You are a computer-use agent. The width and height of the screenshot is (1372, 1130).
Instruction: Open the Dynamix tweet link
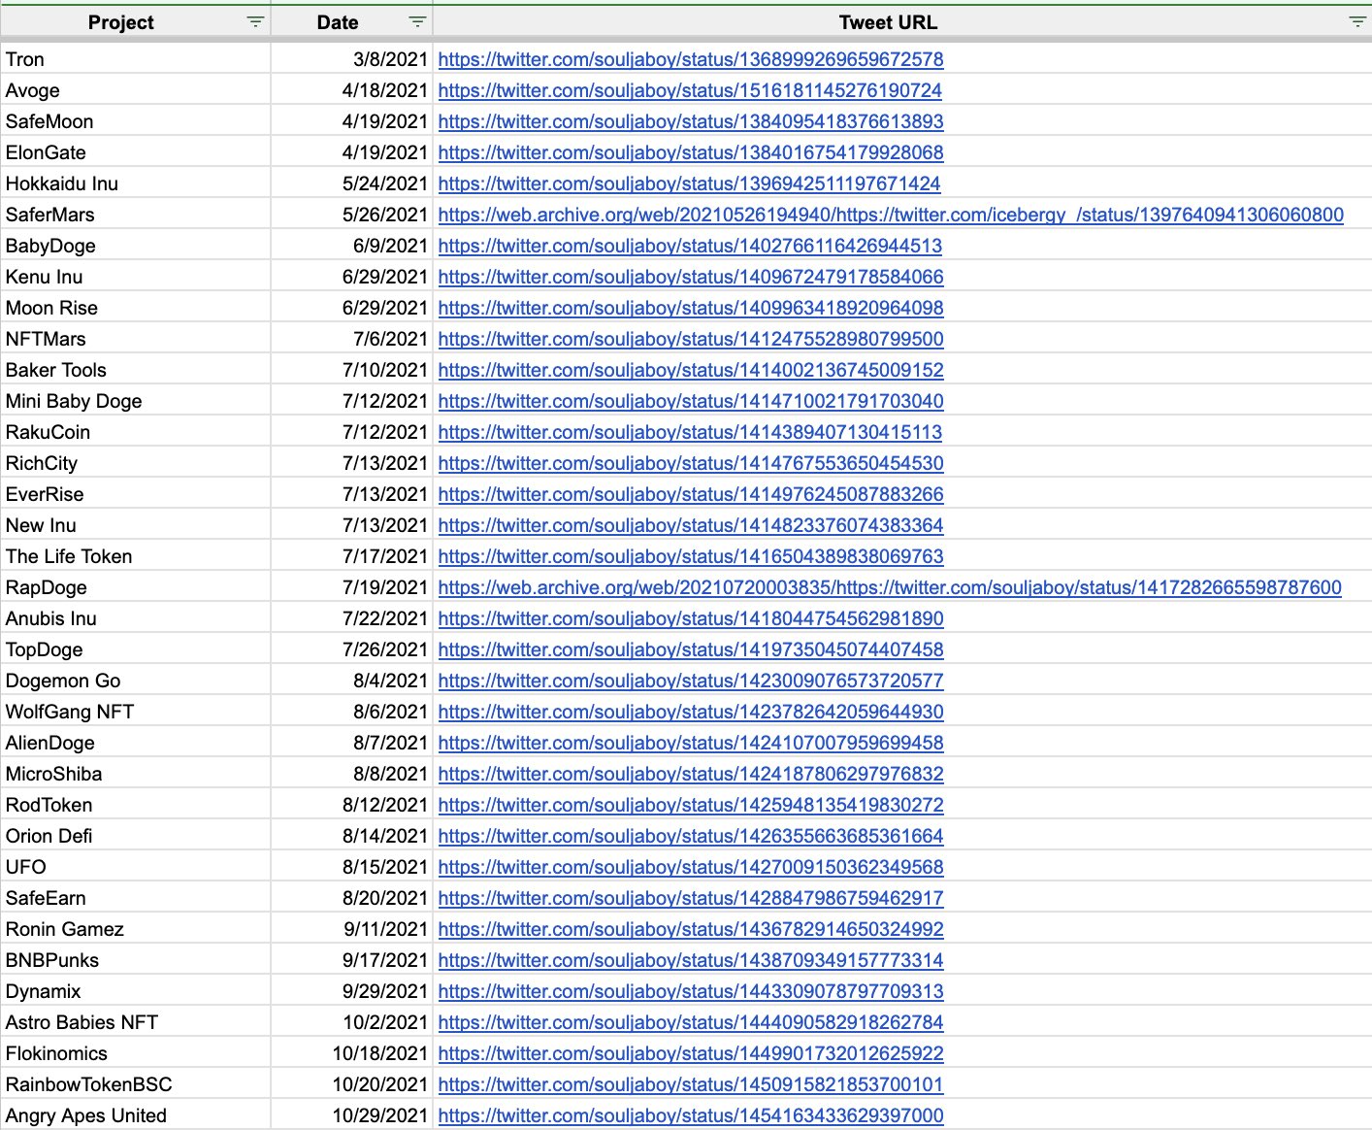[691, 991]
